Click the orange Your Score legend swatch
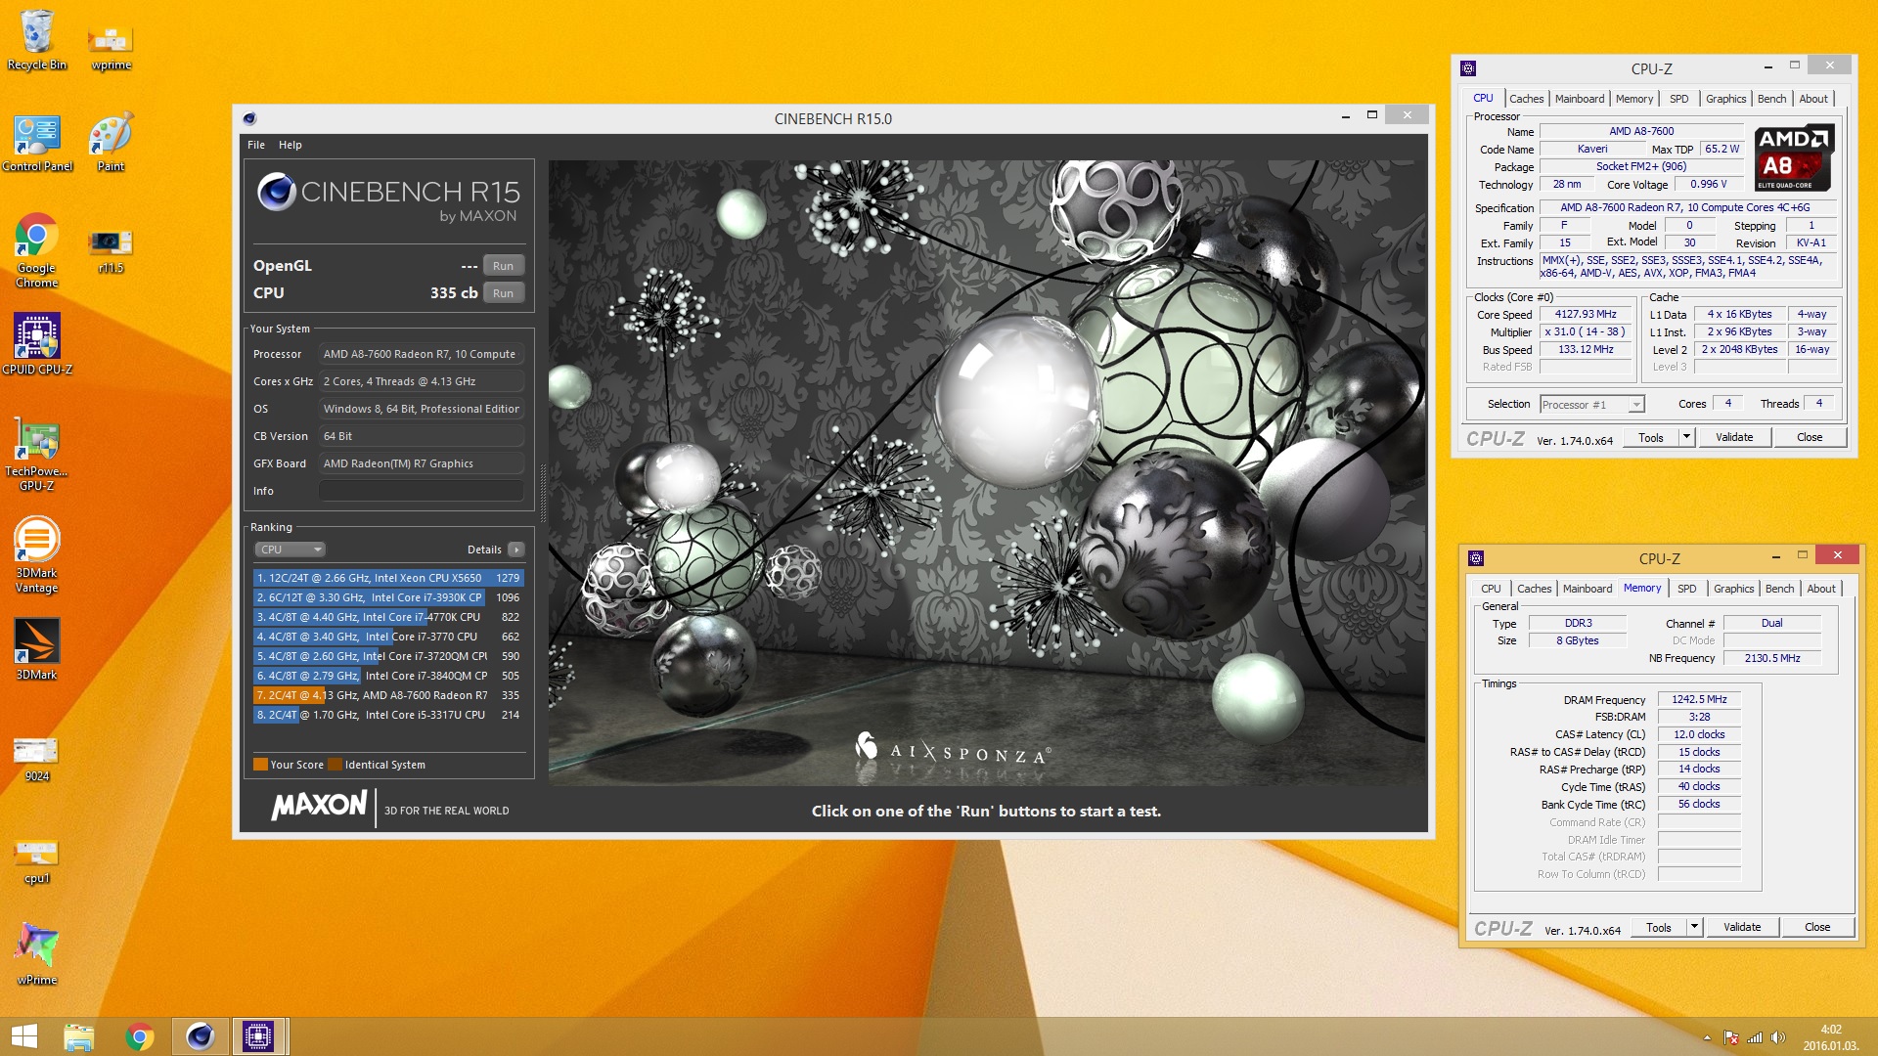Screen dimensions: 1878x1056 tap(260, 765)
